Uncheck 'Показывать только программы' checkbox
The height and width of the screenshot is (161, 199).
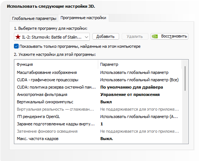(16, 46)
